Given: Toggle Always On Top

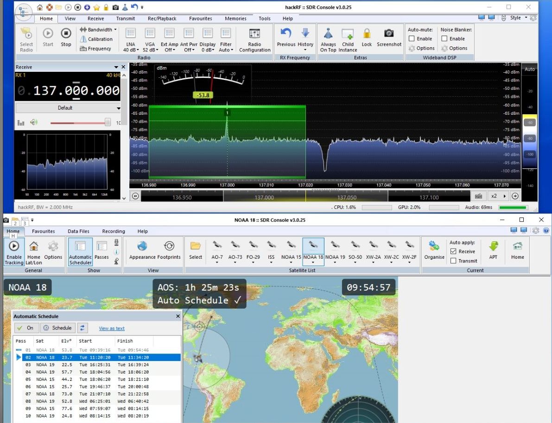Looking at the screenshot, I should click(x=328, y=34).
